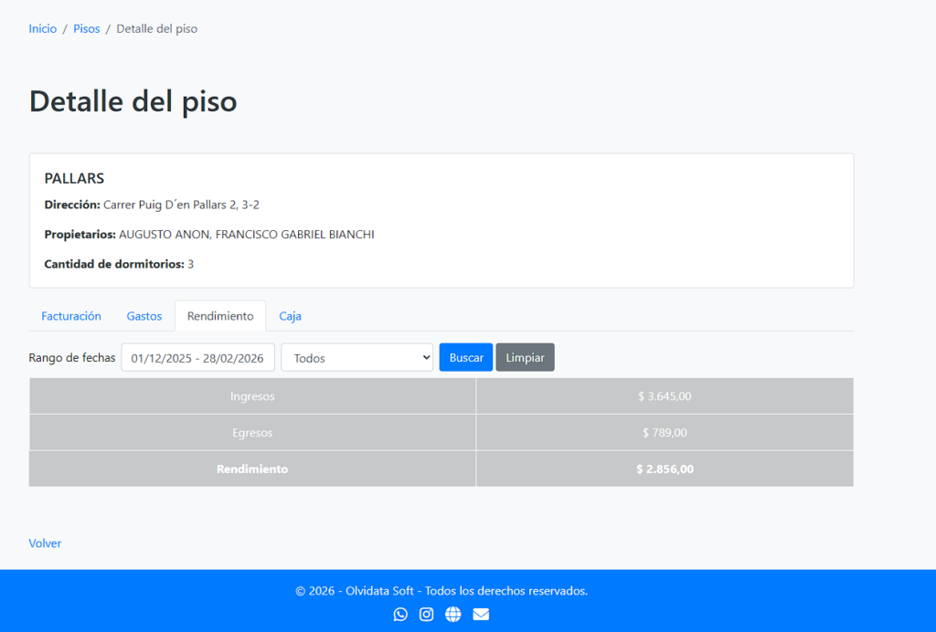This screenshot has height=632, width=936.
Task: Expand the Todos dropdown filter
Action: (356, 358)
